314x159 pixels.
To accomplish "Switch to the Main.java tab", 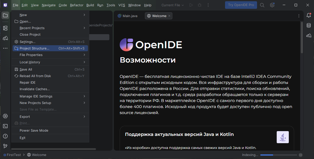I will click(128, 16).
